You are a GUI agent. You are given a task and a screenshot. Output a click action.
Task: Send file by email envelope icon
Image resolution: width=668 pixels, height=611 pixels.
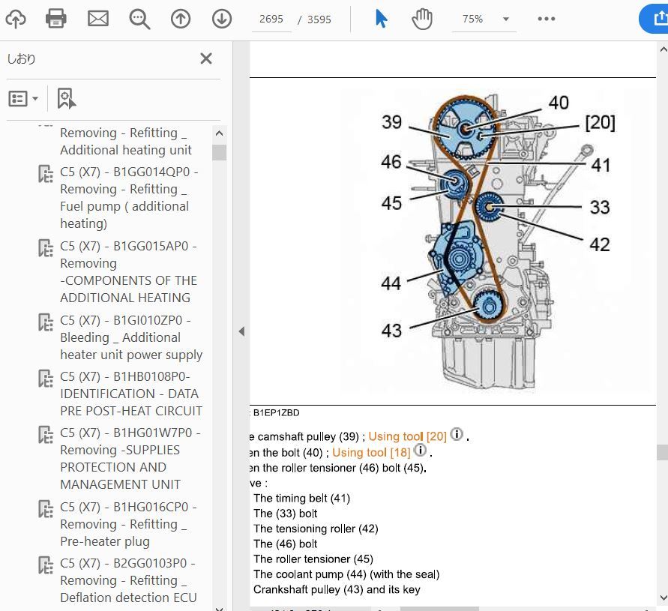pyautogui.click(x=98, y=19)
